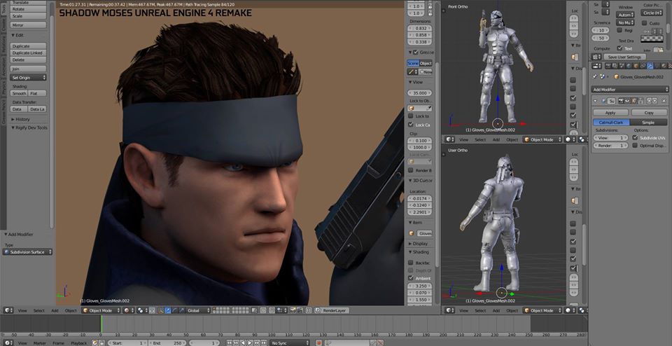Image resolution: width=672 pixels, height=346 pixels.
Task: Toggle the 3D manipulator widget in main viewport
Action: (161, 310)
